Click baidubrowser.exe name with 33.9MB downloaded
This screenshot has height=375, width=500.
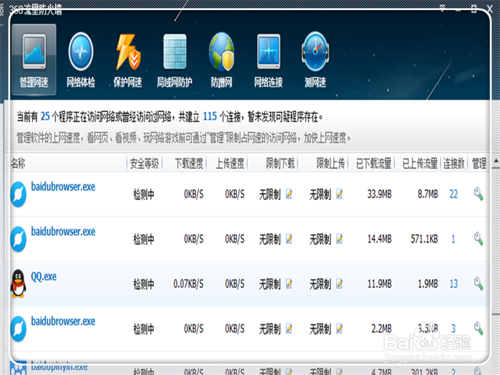coord(63,186)
